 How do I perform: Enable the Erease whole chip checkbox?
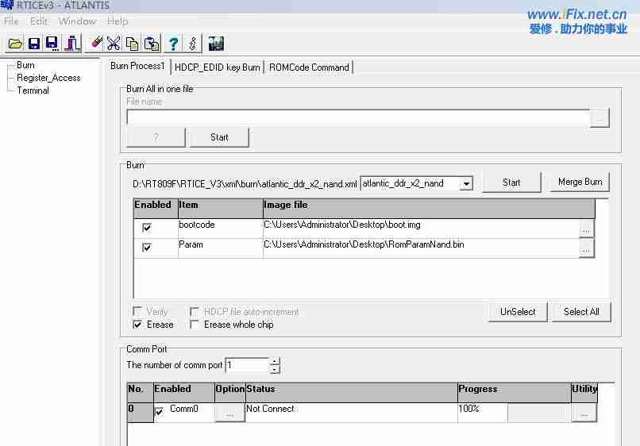(x=195, y=325)
